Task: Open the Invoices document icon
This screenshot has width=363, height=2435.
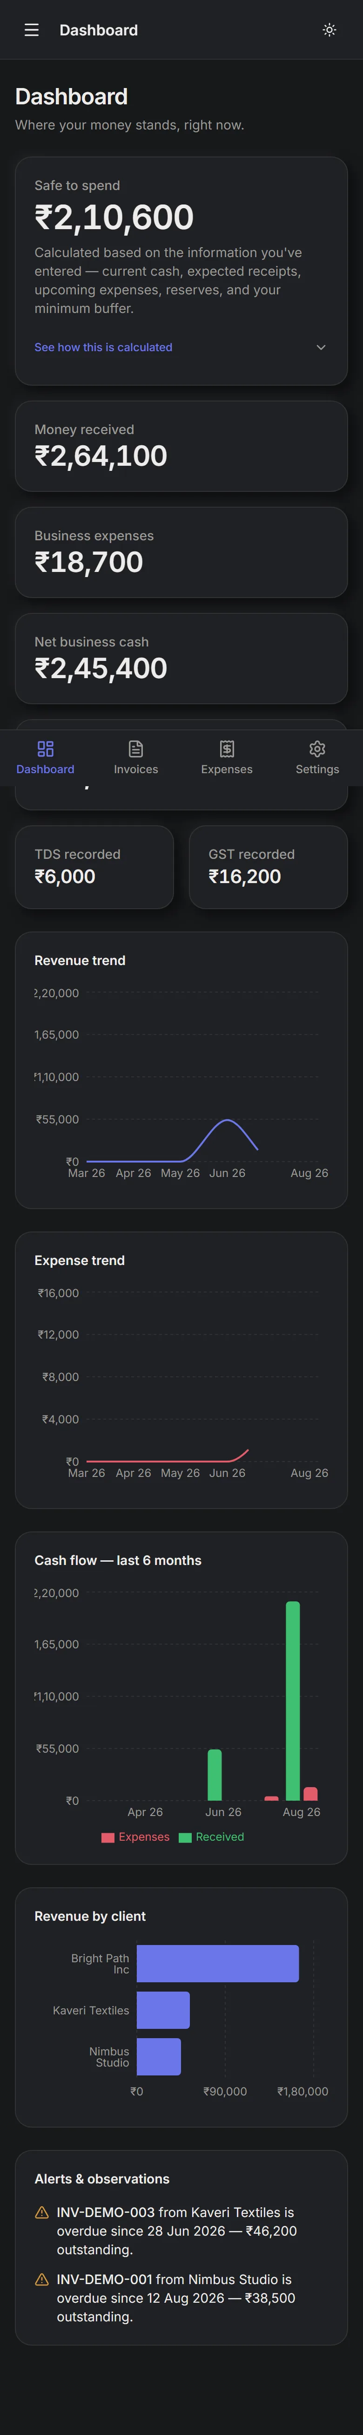Action: 136,748
